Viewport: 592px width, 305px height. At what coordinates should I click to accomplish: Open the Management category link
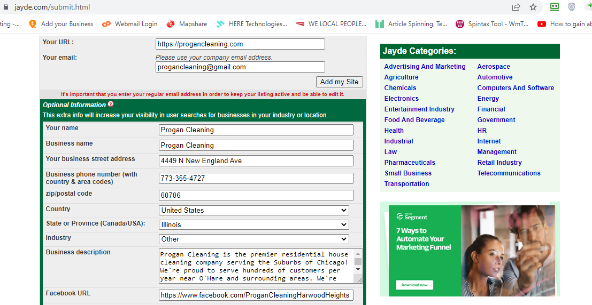click(x=497, y=152)
